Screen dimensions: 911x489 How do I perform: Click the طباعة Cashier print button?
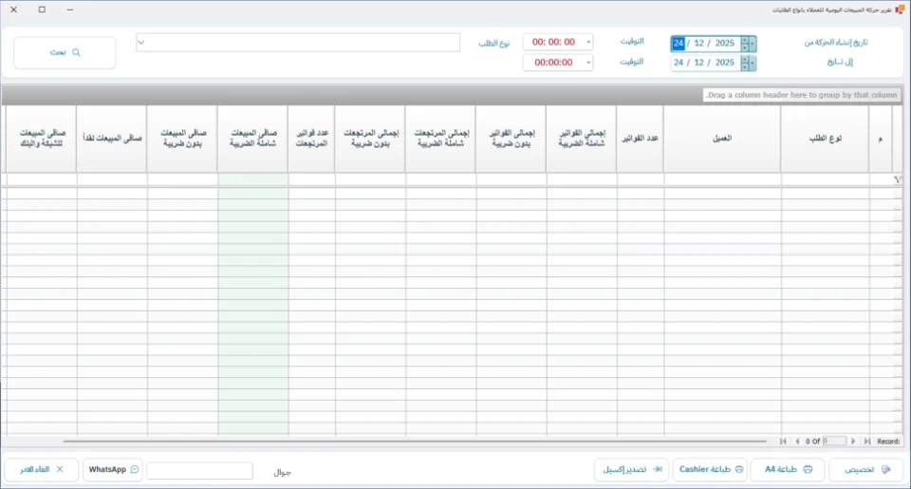(x=710, y=469)
